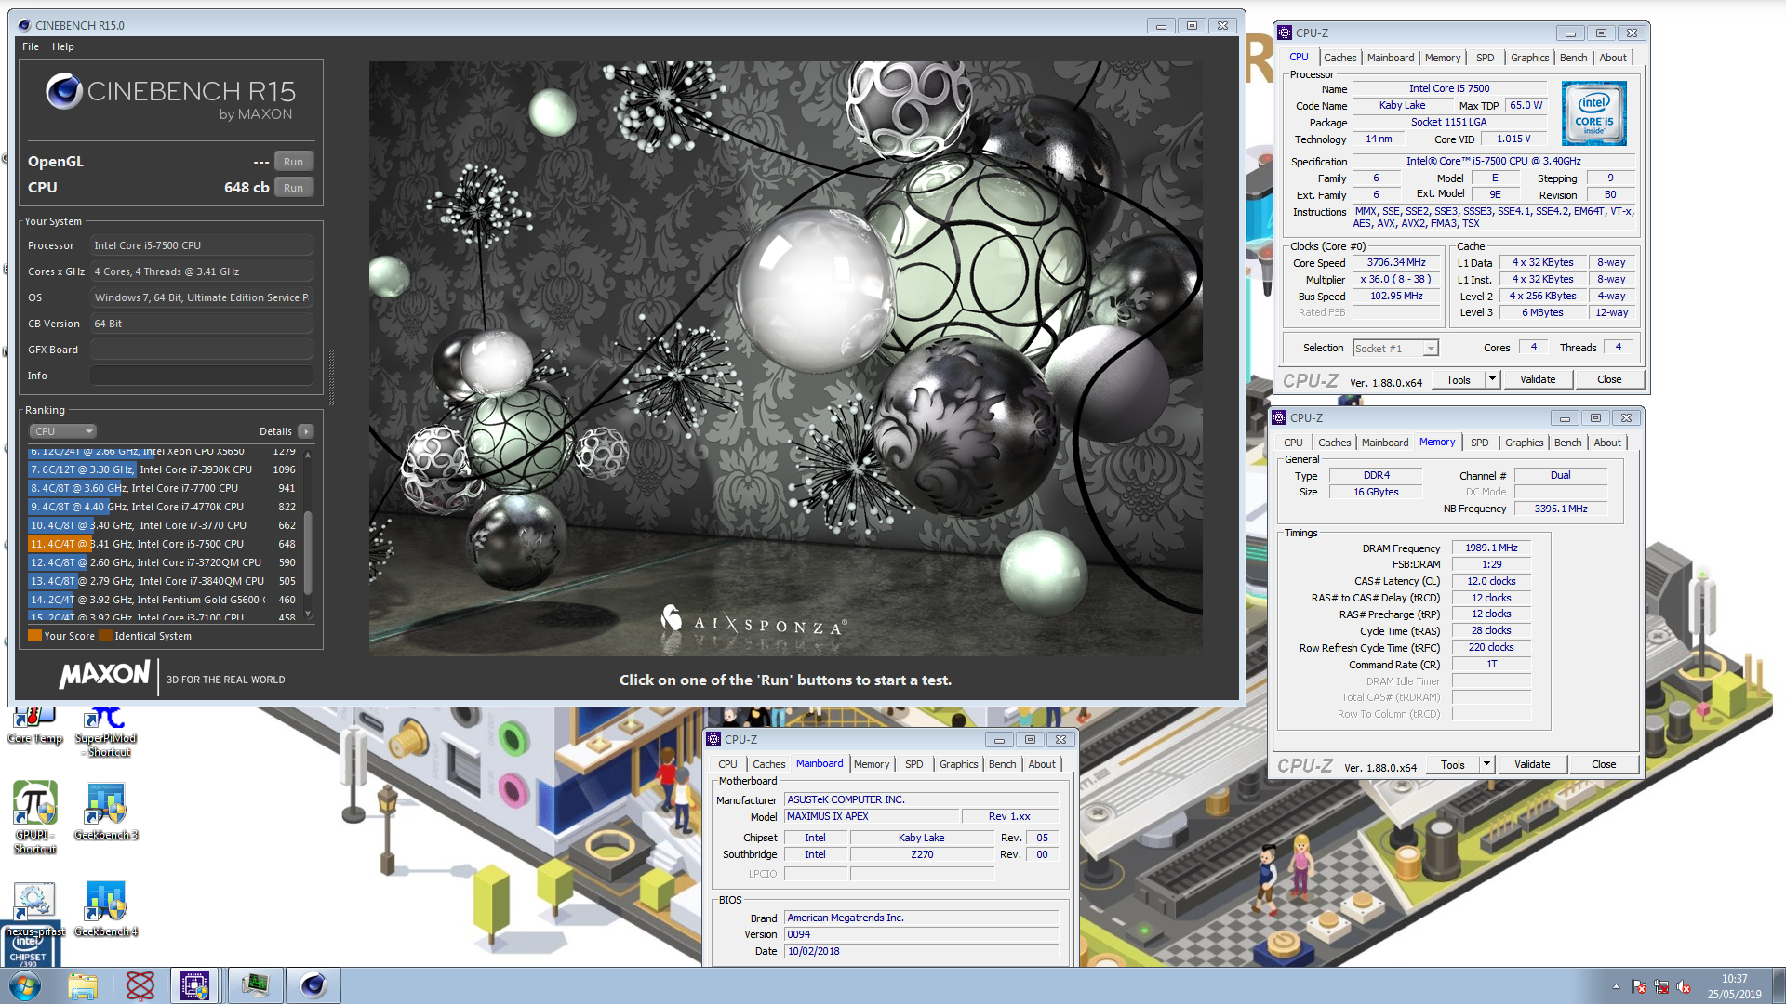Select the i7-7700 ranking row
The width and height of the screenshot is (1786, 1004).
(164, 488)
